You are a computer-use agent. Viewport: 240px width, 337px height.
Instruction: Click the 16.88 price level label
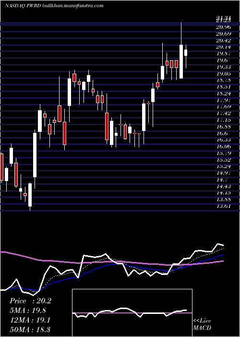tap(224, 127)
